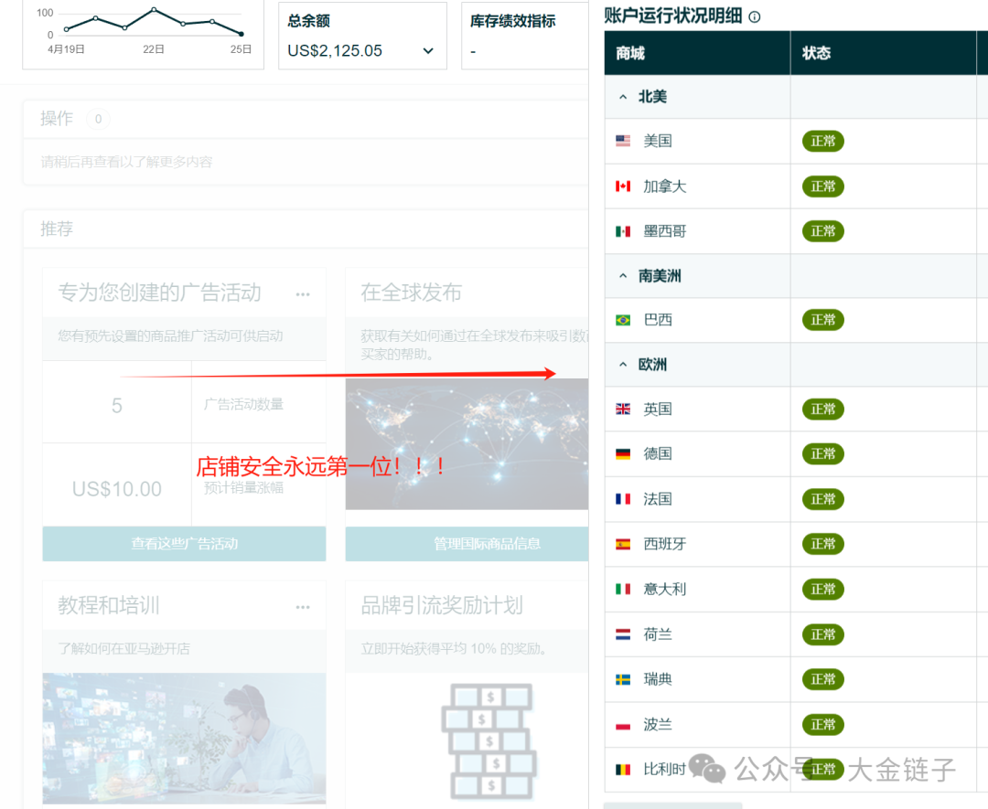
Task: Click the Spain flag icon
Action: point(624,544)
